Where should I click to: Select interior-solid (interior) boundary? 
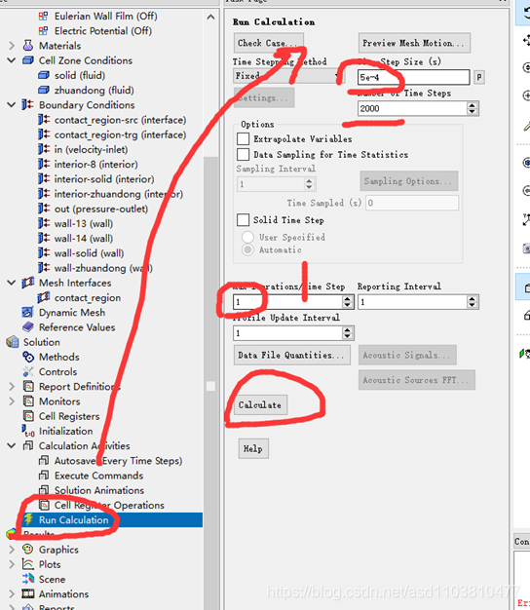pos(104,179)
